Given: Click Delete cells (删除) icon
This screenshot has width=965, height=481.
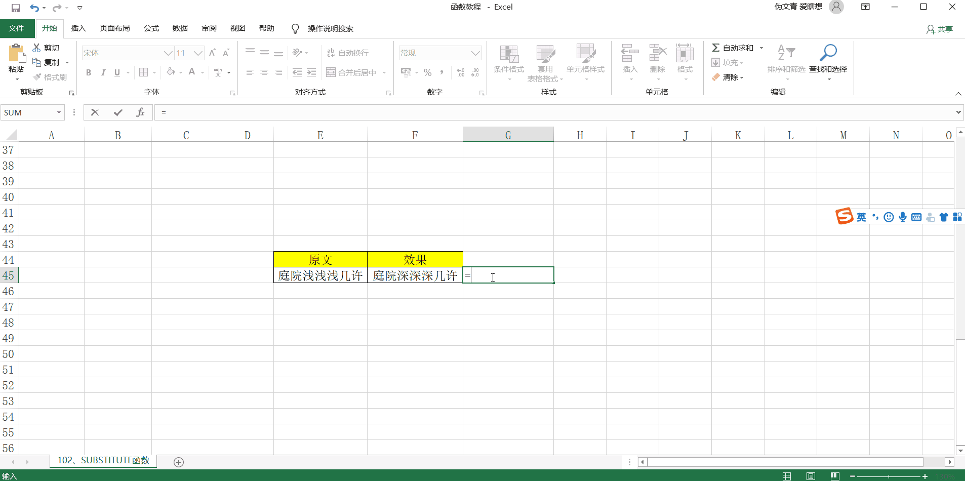Looking at the screenshot, I should tap(658, 53).
